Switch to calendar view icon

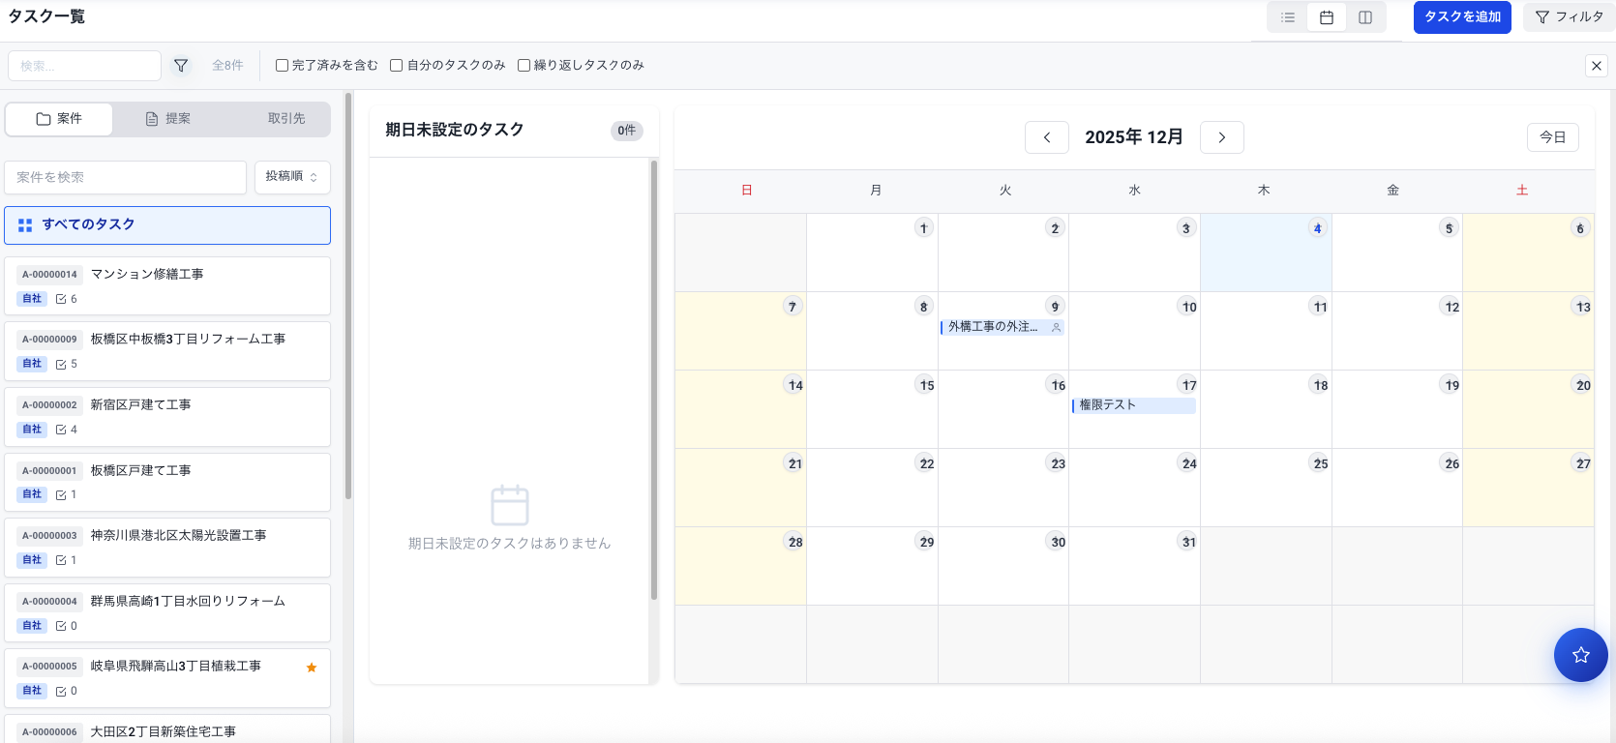1327,17
